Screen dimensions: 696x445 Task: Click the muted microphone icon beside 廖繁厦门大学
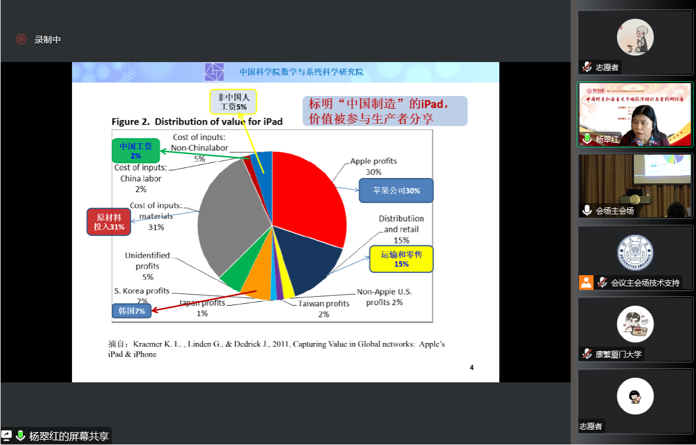click(x=587, y=354)
